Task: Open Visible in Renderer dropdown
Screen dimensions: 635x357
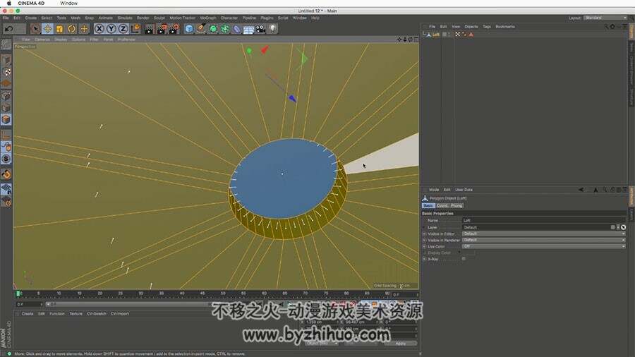Action: point(544,240)
